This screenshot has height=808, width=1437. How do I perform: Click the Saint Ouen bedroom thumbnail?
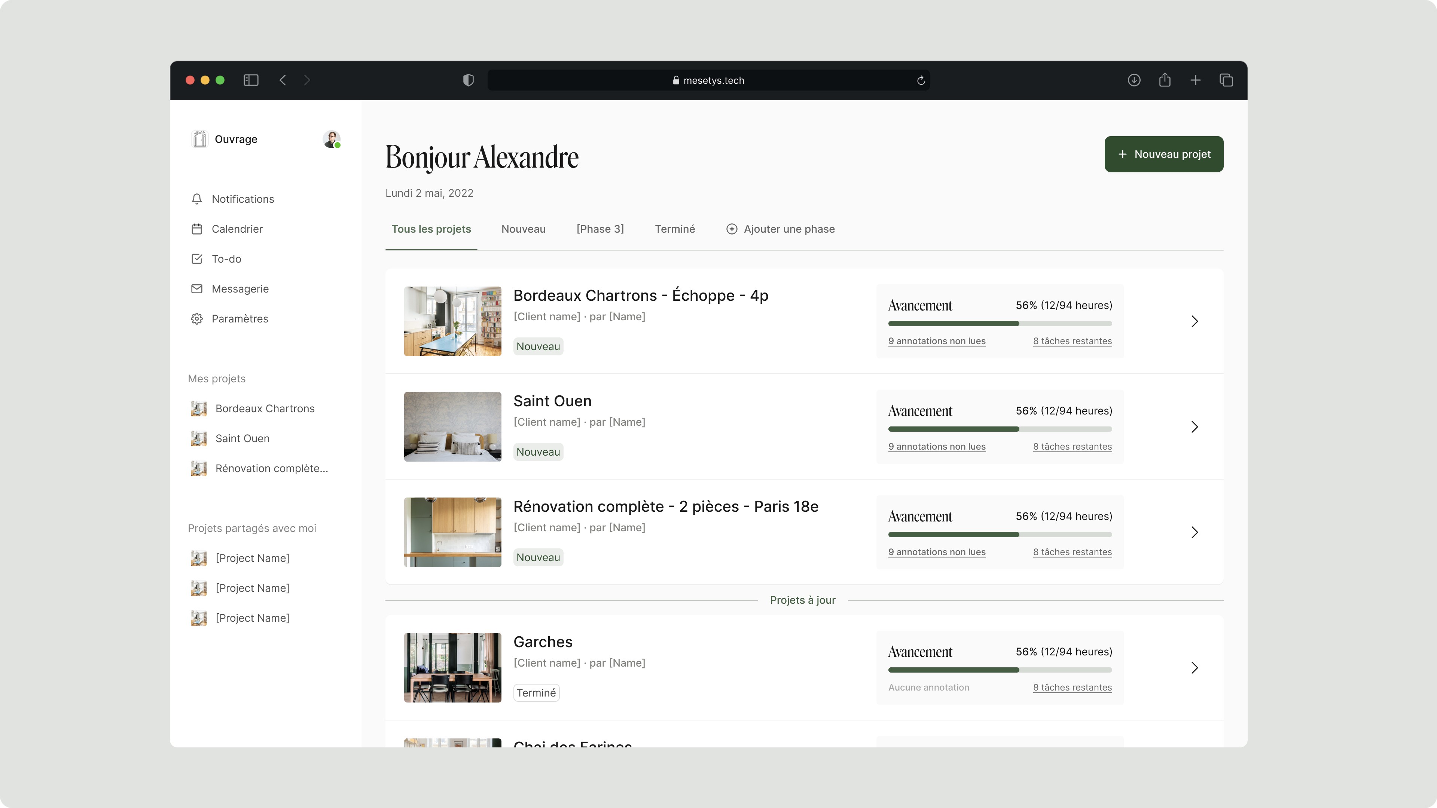pos(452,426)
